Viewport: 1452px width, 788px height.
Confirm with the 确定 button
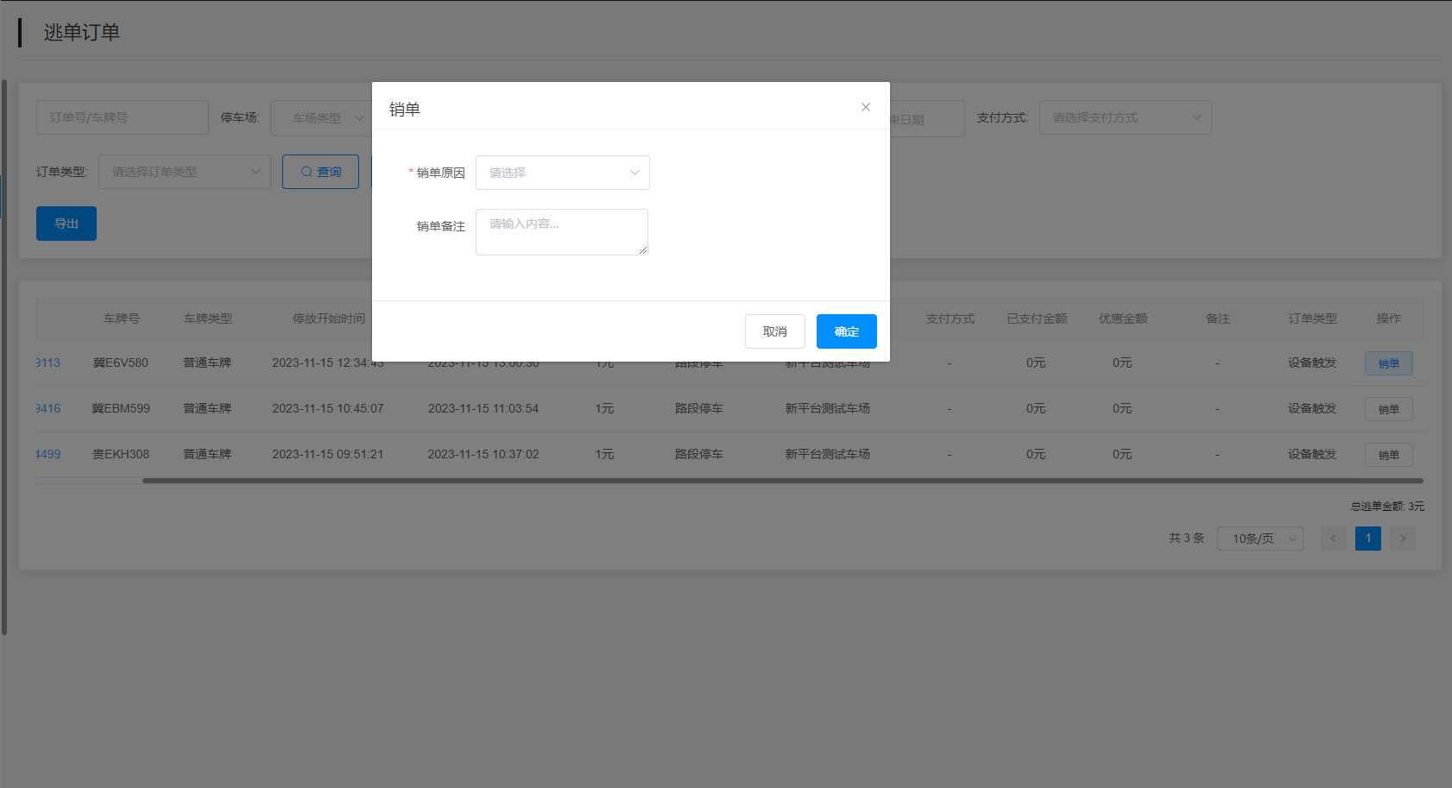tap(846, 331)
